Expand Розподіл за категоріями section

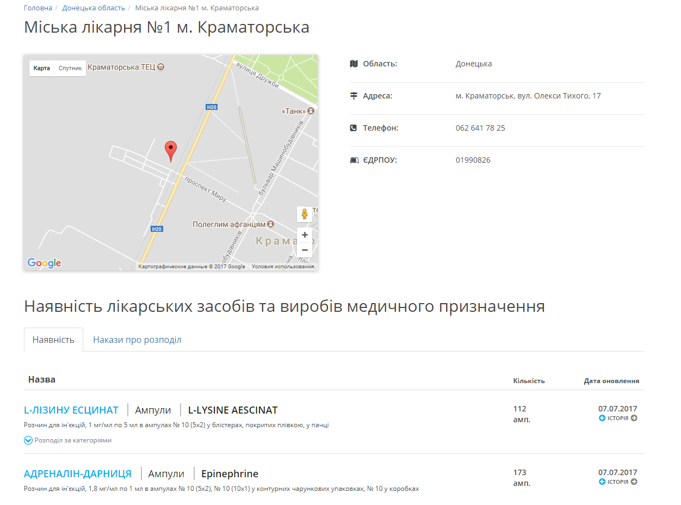(x=68, y=440)
